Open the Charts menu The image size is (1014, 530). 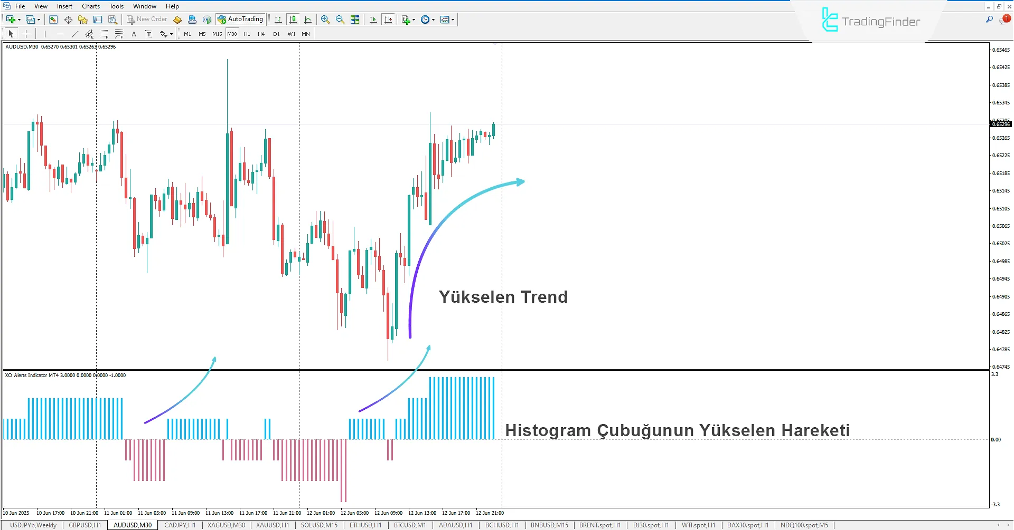pos(90,6)
